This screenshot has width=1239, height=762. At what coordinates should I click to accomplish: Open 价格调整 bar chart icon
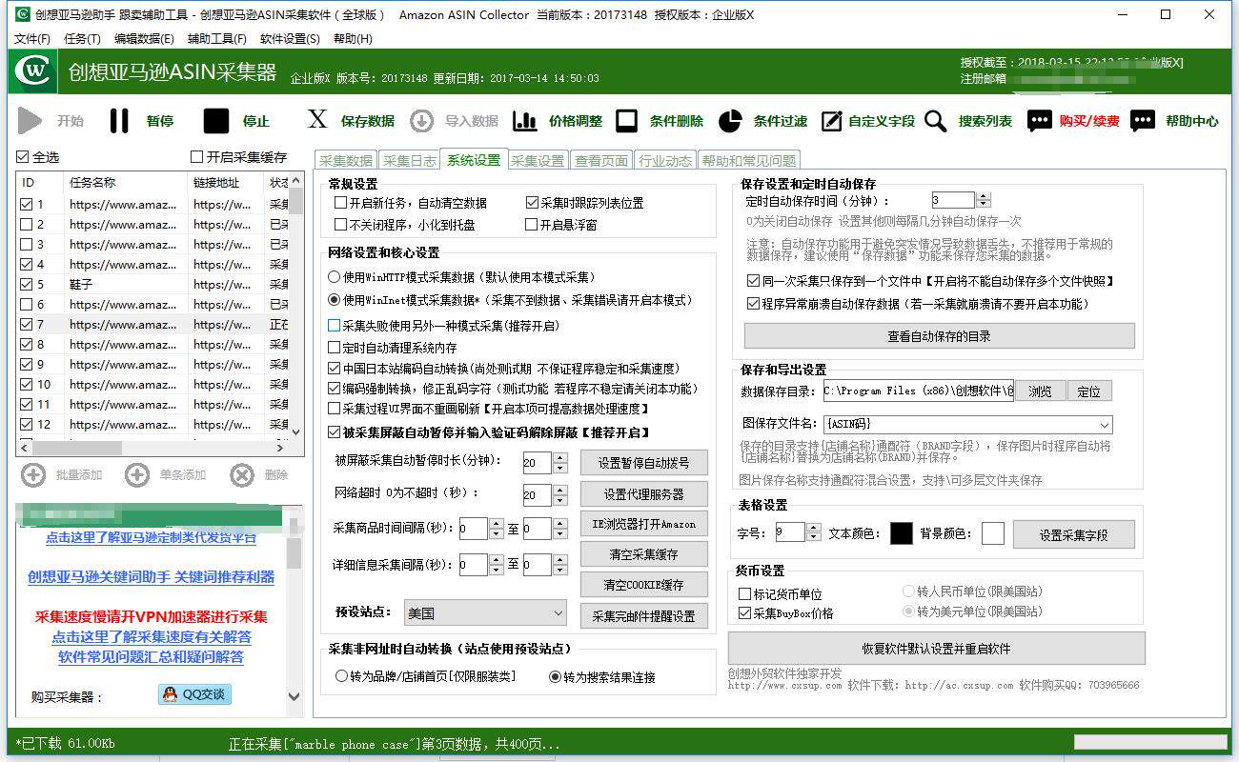click(x=525, y=121)
